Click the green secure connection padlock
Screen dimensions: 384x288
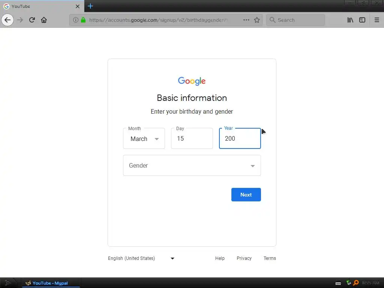point(83,20)
